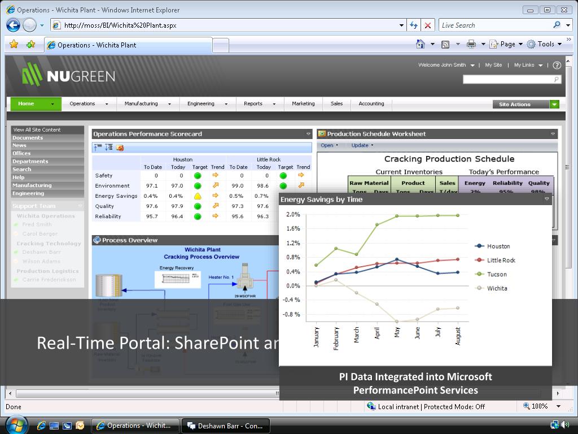Viewport: 578px width, 434px height.
Task: Open the Accounting navigation tab
Action: (371, 104)
